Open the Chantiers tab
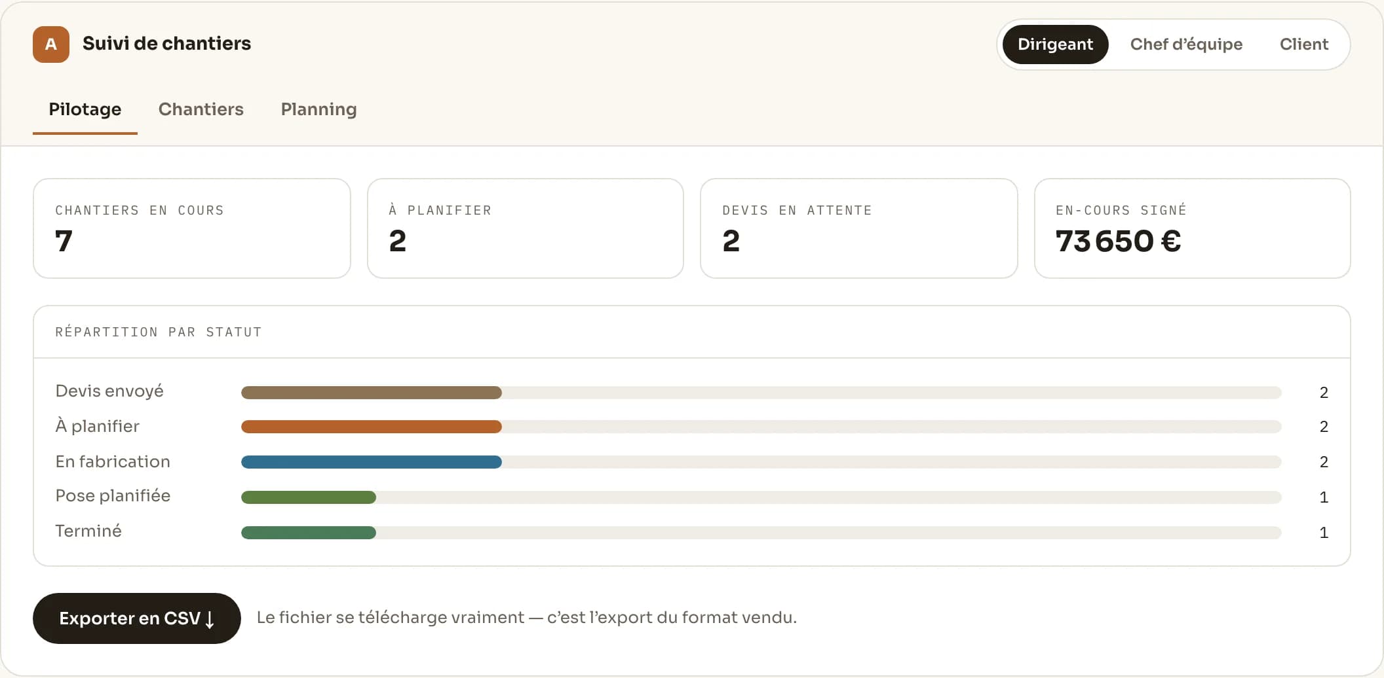Image resolution: width=1384 pixels, height=678 pixels. [x=201, y=109]
